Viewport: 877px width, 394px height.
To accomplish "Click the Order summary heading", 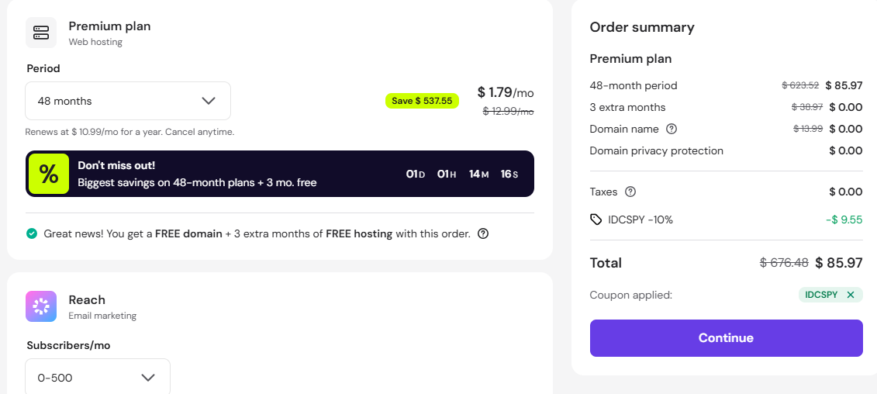I will click(642, 27).
